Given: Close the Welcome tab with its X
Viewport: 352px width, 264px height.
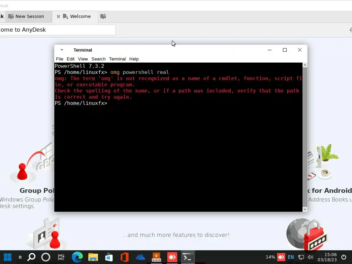Looking at the screenshot, I should pyautogui.click(x=58, y=16).
